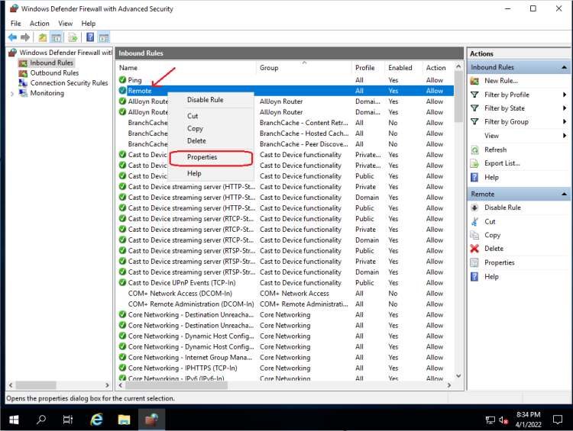This screenshot has width=573, height=431.
Task: Click New Rule icon in Actions pane
Action: pos(474,81)
